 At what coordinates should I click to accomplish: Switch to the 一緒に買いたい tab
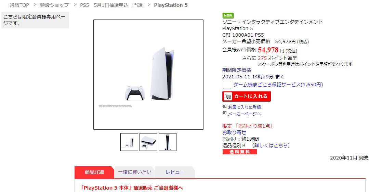(x=135, y=172)
